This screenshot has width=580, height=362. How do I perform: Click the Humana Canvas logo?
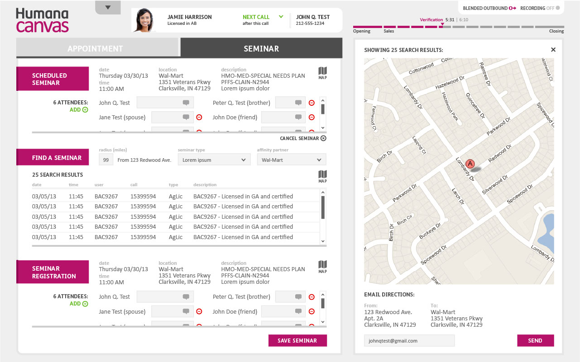pyautogui.click(x=43, y=20)
